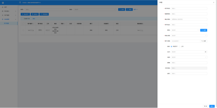Click the 选择 search button beside 部门分配
Image resolution: width=217 pixels, height=108 pixels.
tap(204, 41)
